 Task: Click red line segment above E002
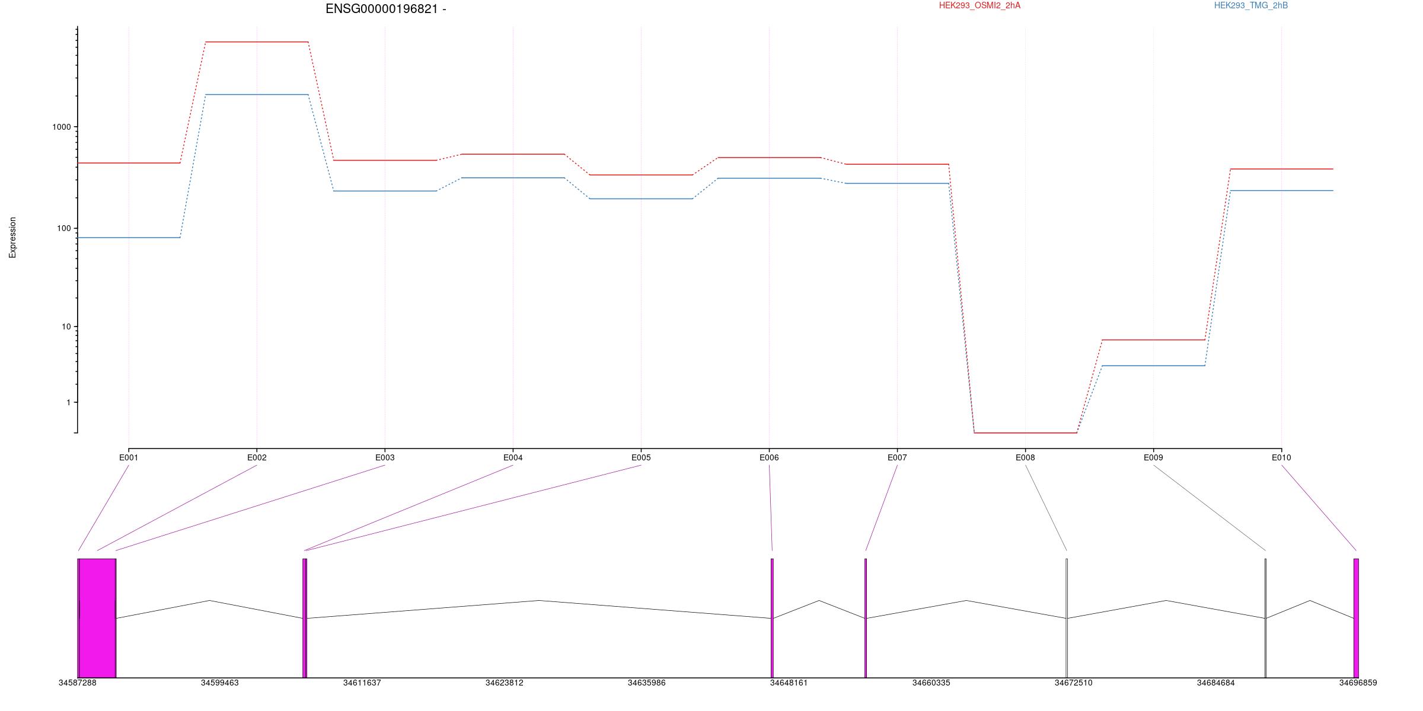pyautogui.click(x=257, y=42)
